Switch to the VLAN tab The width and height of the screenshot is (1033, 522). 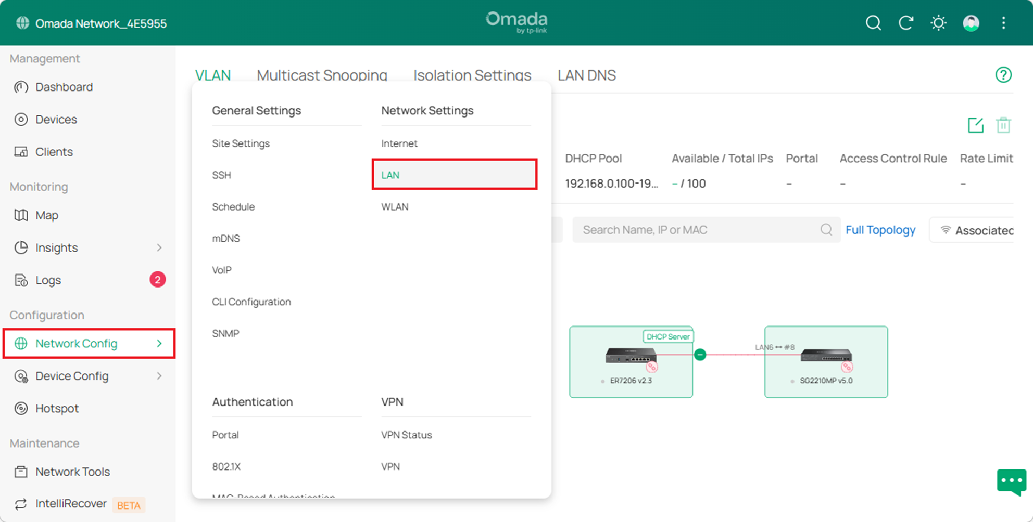[213, 75]
